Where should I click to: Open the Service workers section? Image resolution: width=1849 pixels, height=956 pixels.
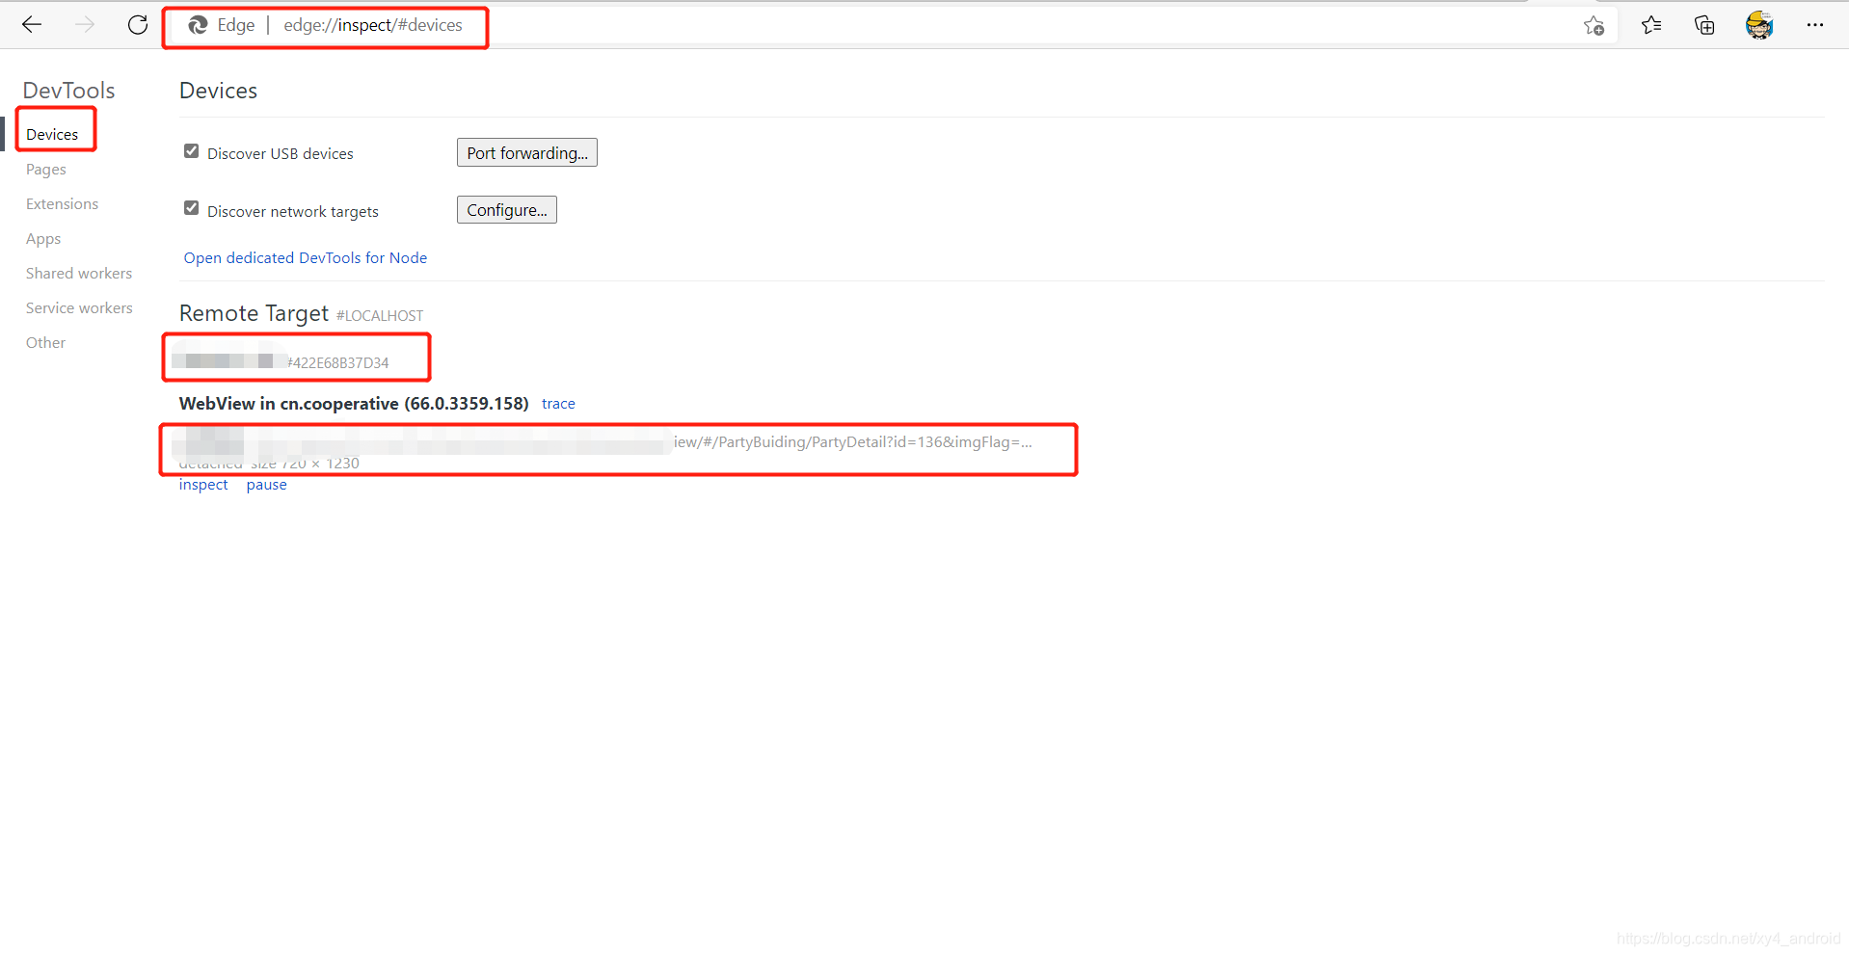79,307
